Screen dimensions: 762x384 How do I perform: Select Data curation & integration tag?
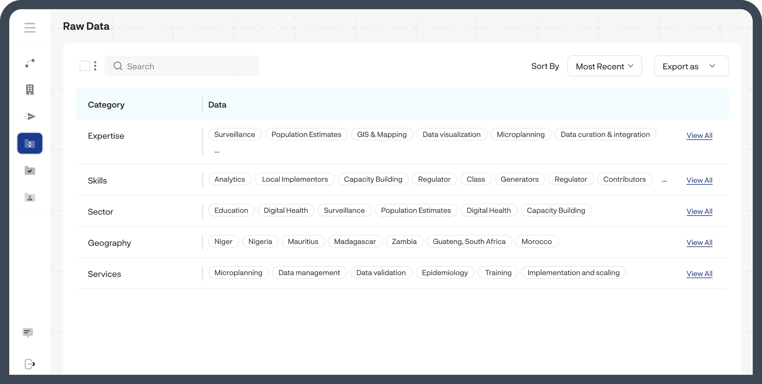(605, 135)
